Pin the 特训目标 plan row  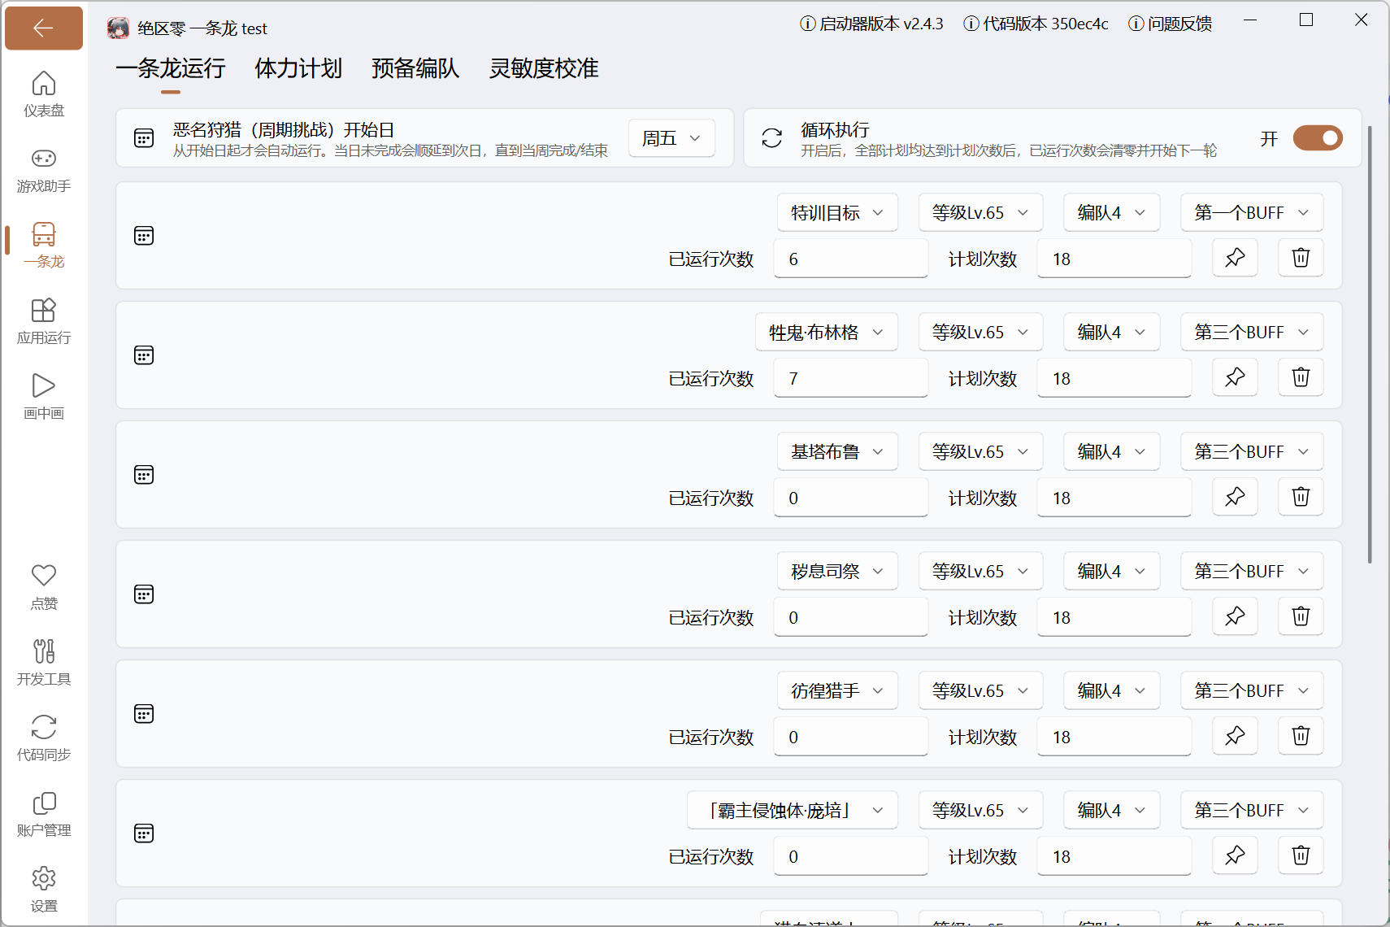(x=1235, y=258)
